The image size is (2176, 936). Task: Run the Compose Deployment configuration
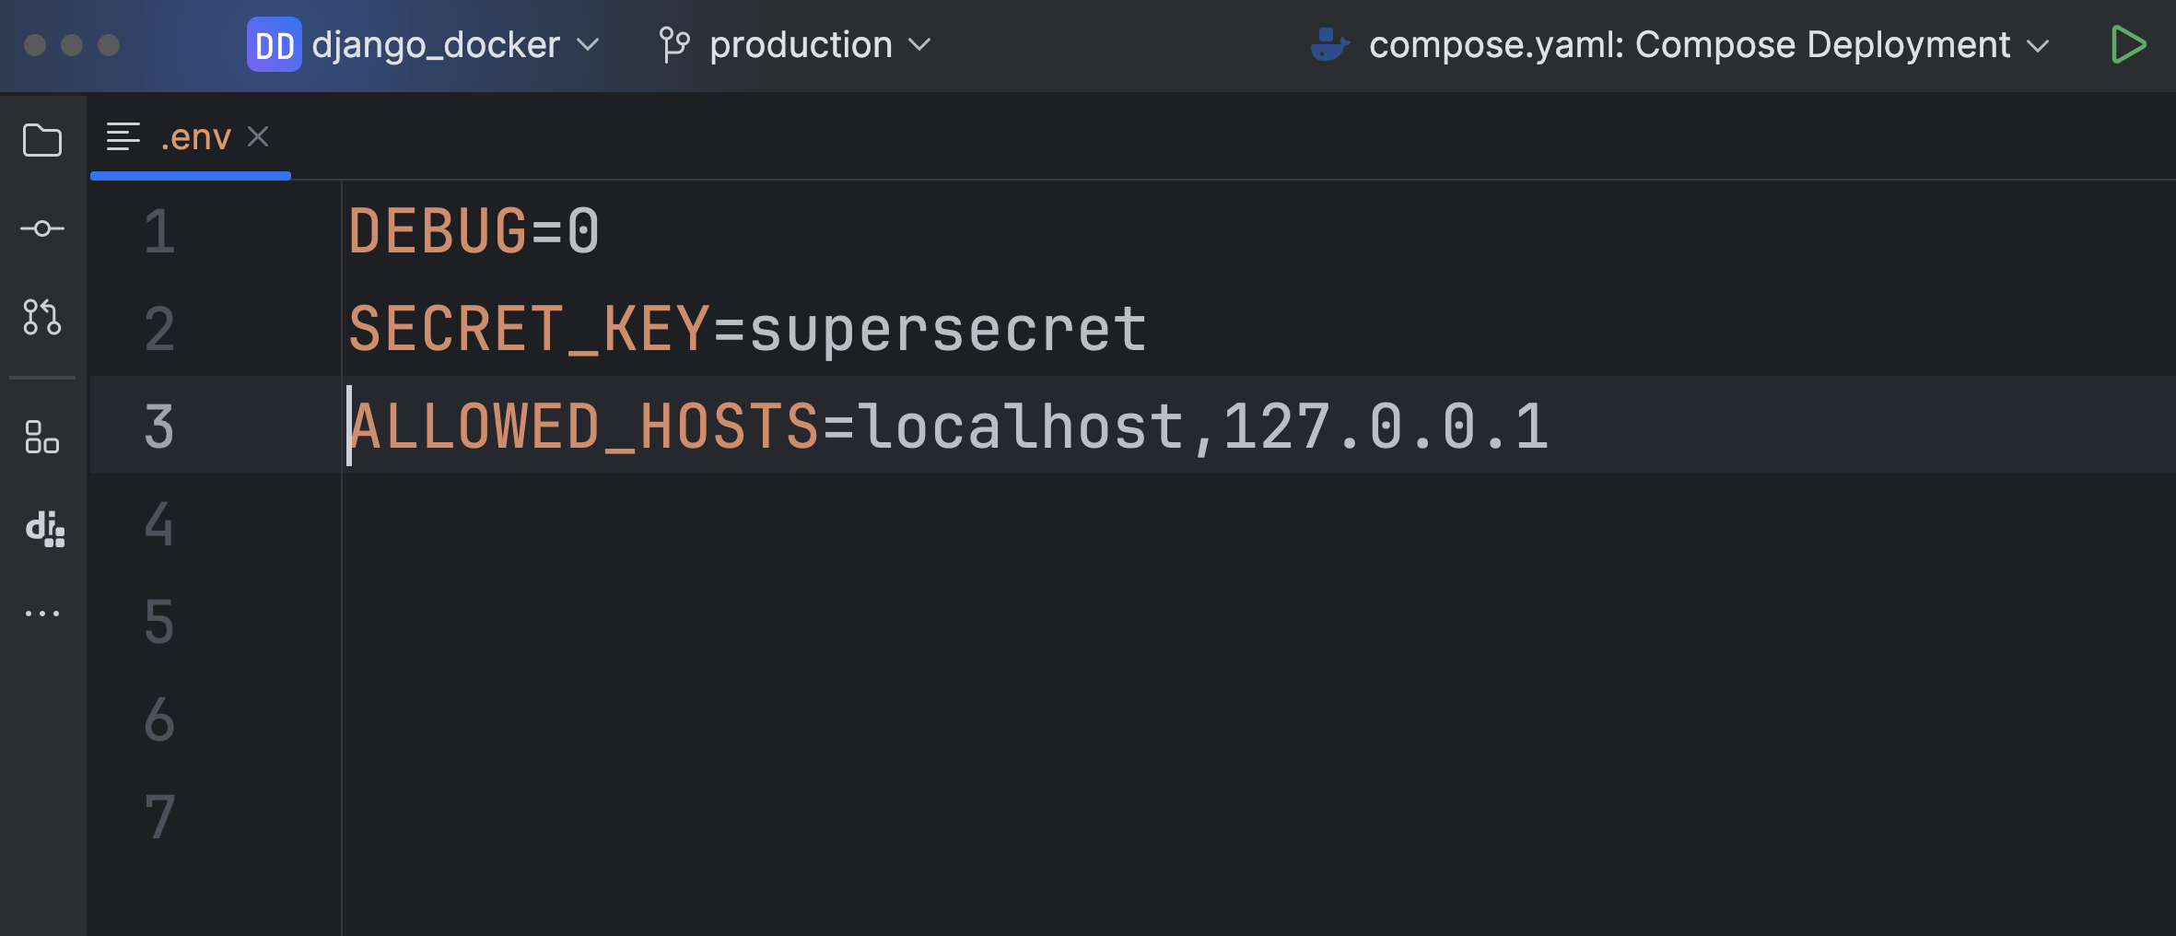2128,45
